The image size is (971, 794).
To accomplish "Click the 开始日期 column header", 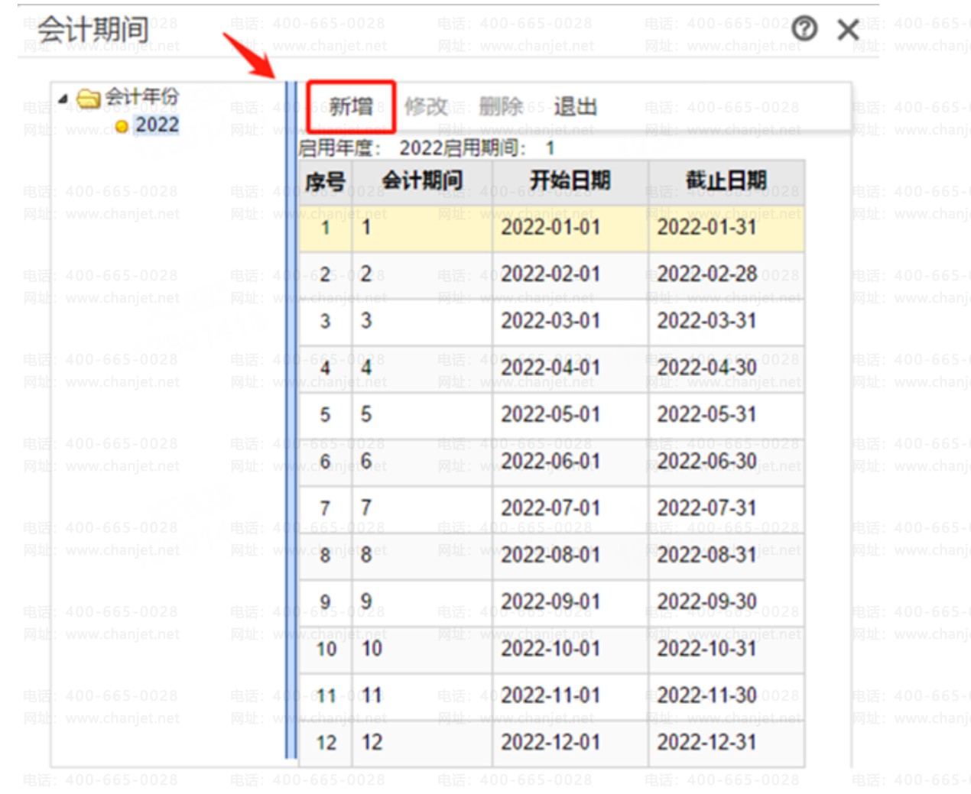I will coord(570,182).
